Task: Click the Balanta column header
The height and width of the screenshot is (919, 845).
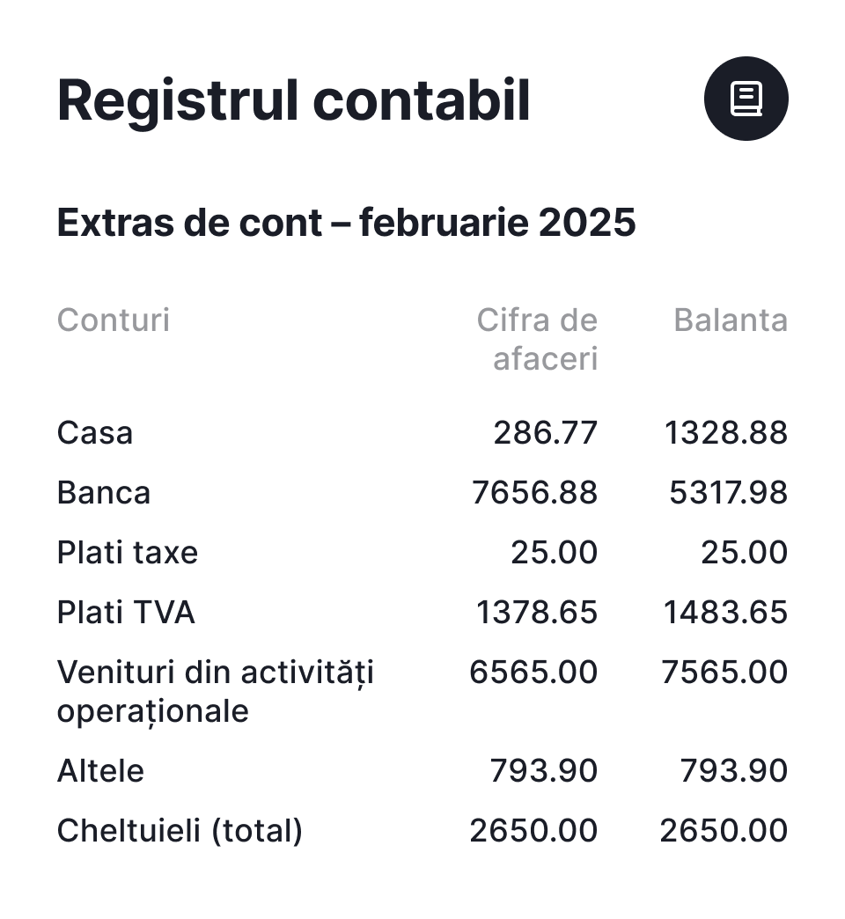Action: (x=731, y=320)
